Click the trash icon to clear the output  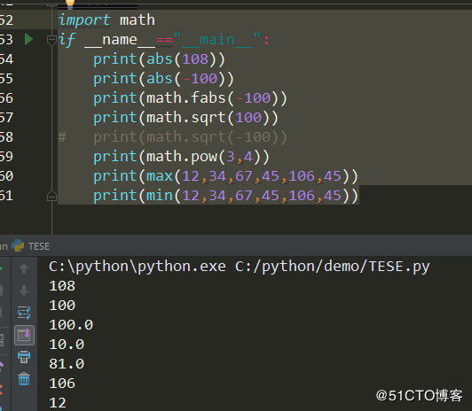pyautogui.click(x=24, y=379)
